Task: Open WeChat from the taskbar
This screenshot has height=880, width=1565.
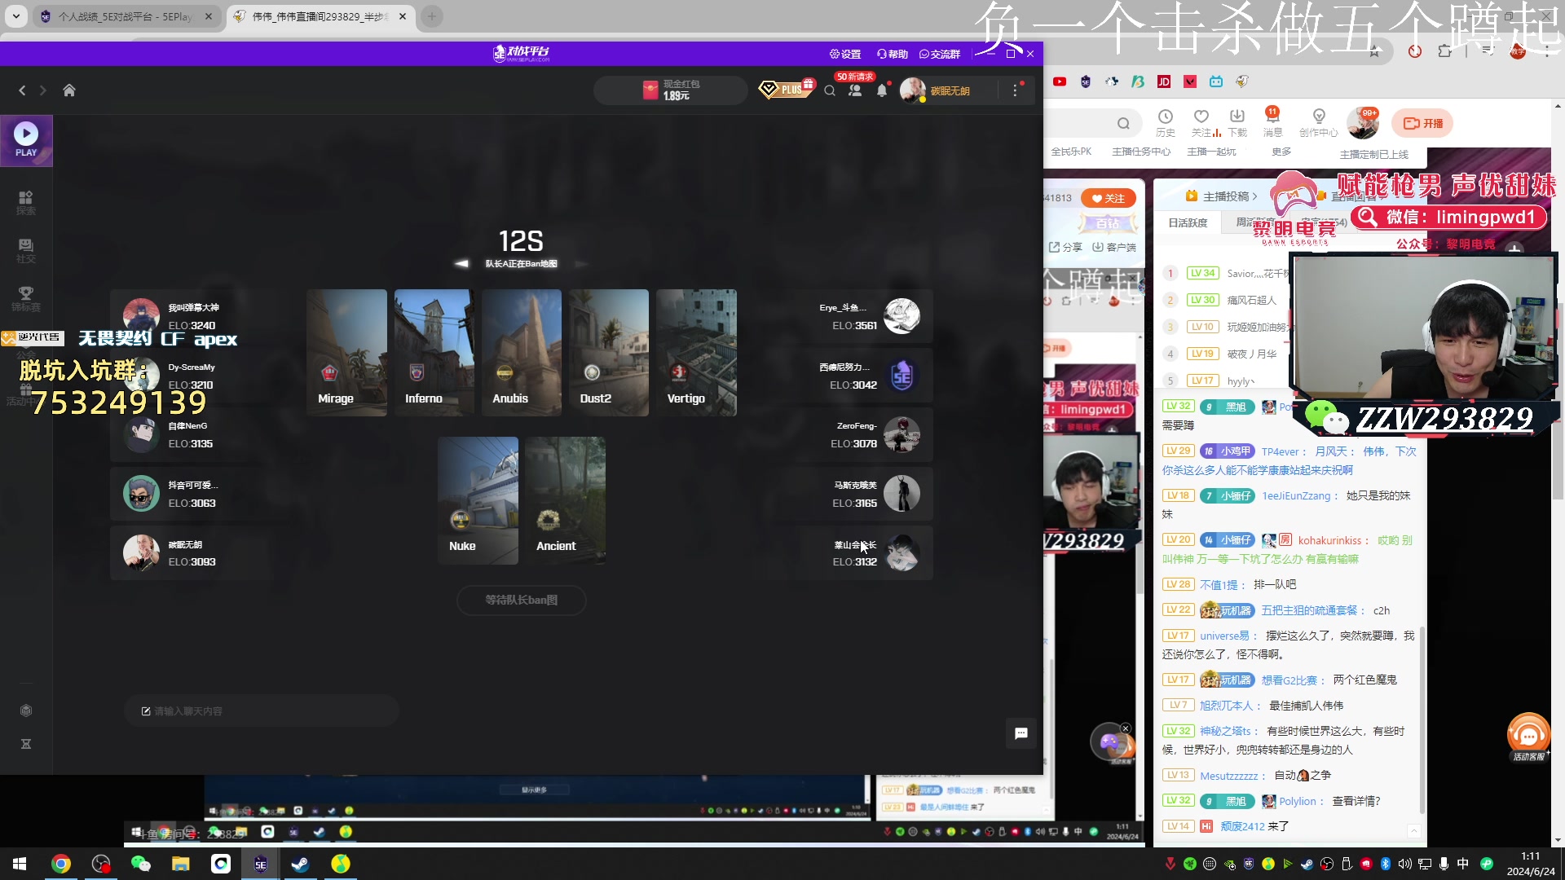Action: point(141,864)
